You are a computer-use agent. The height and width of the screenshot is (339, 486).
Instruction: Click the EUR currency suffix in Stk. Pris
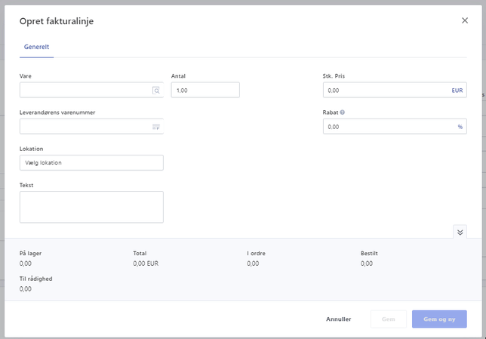click(x=457, y=91)
